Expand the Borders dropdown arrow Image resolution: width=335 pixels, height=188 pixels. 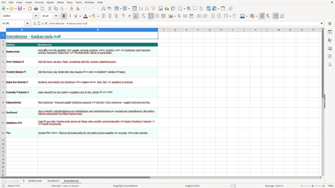pos(230,16)
